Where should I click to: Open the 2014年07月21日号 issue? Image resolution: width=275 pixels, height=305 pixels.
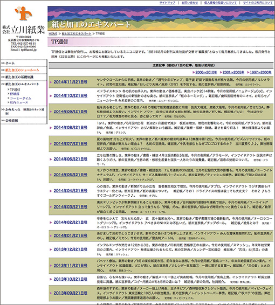coord(71,143)
